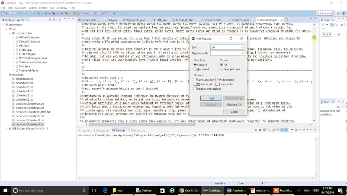Click Collapse All in Package Explorer
This screenshot has width=347, height=195.
click(50, 19)
